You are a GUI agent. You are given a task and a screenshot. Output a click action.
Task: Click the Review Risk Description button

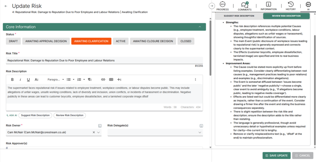69,115
